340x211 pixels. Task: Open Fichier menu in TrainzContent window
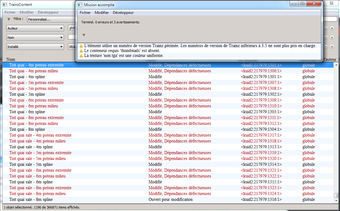[x=10, y=12]
